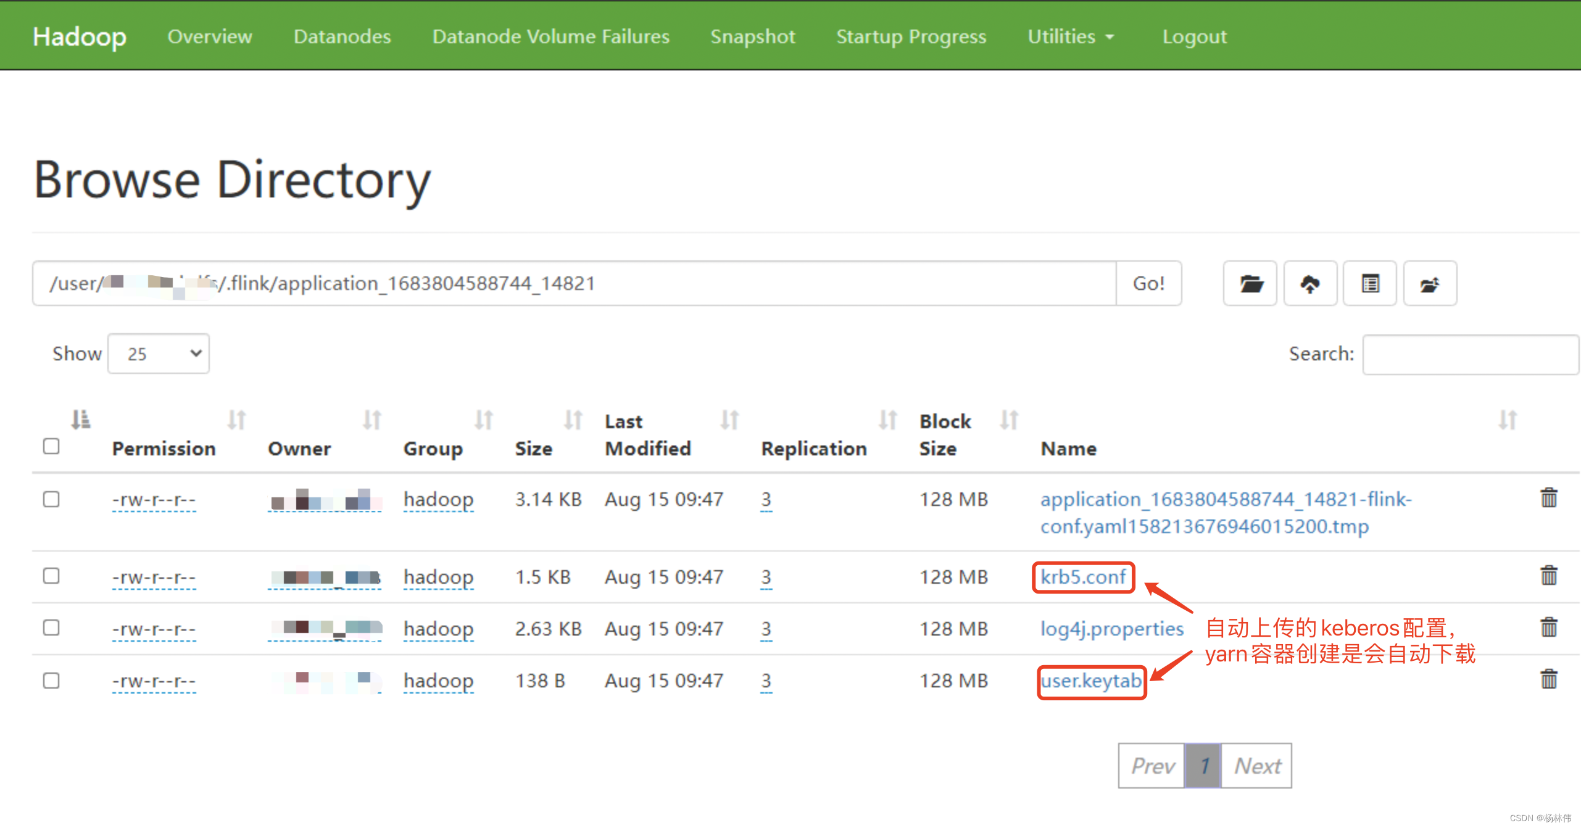Click the cut and paste list icon
This screenshot has width=1581, height=828.
tap(1369, 284)
